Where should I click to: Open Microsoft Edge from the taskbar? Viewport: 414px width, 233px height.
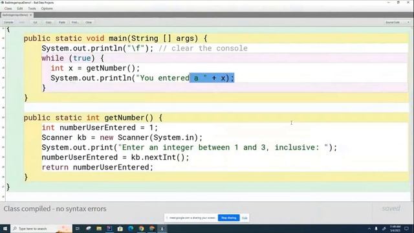[131, 228]
